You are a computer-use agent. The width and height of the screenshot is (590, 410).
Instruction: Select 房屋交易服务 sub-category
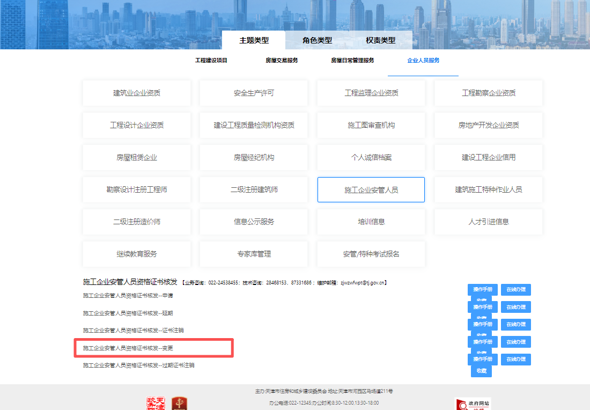pyautogui.click(x=282, y=61)
